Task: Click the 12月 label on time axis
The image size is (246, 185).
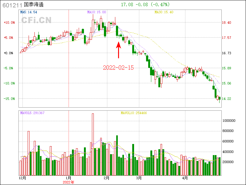Action: click(x=22, y=178)
